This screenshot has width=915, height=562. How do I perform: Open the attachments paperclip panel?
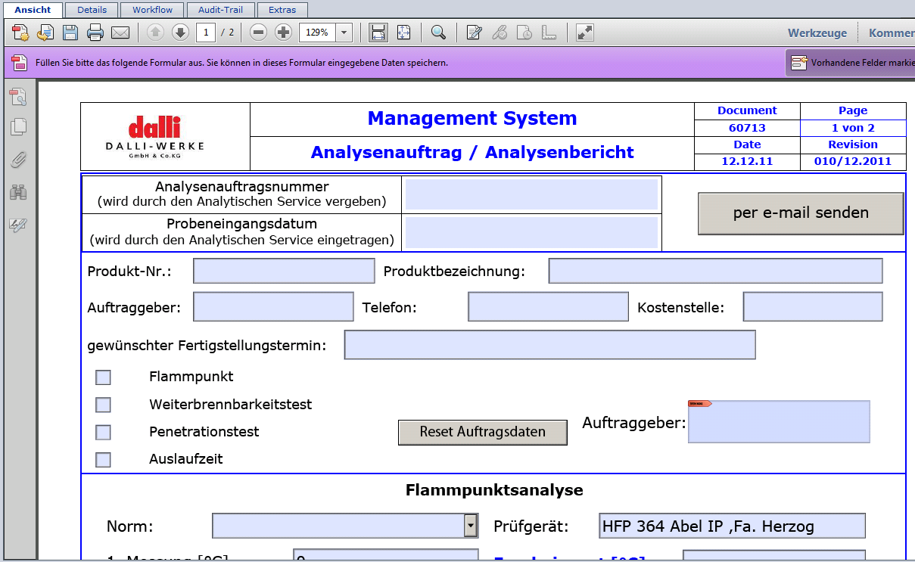[x=18, y=160]
